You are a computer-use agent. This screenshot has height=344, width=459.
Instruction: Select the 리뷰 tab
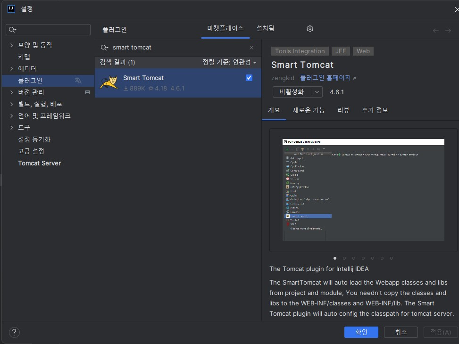pyautogui.click(x=343, y=110)
